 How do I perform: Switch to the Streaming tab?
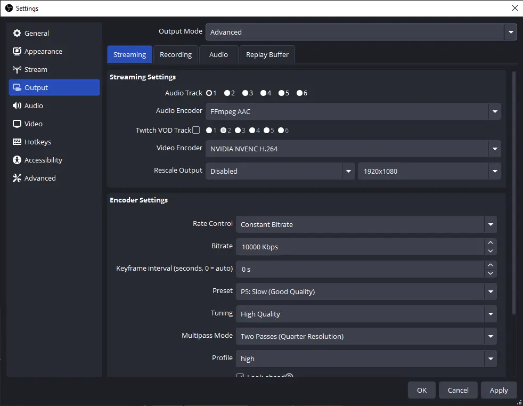pos(130,54)
